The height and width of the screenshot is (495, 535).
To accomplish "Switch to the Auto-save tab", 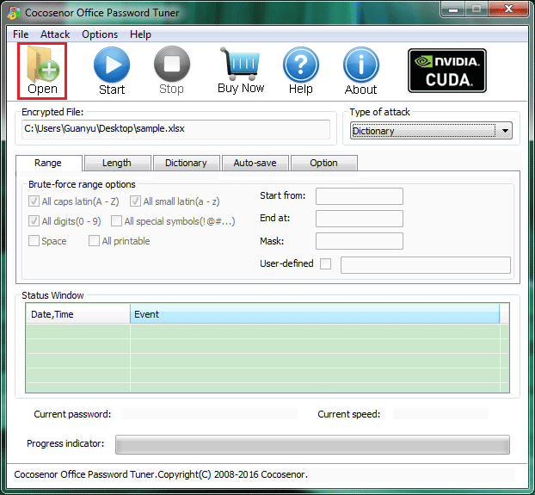I will coord(255,163).
